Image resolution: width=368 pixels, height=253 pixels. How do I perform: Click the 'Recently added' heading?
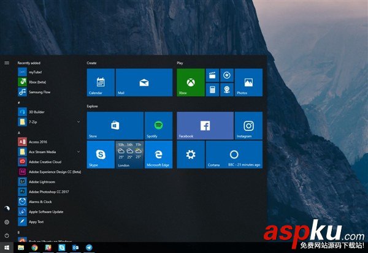[x=29, y=63]
